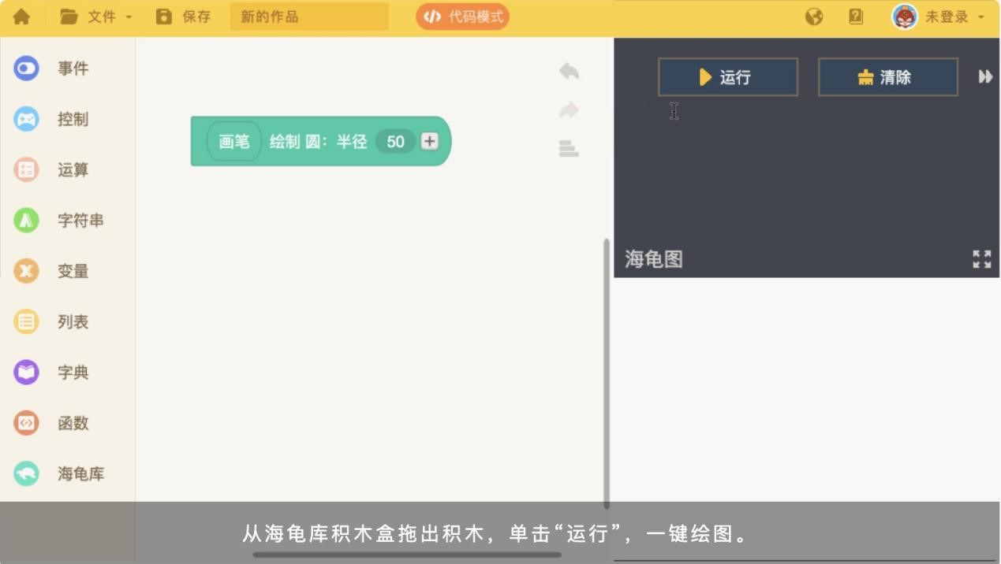The width and height of the screenshot is (1001, 564).
Task: Click the undo arrow icon
Action: coord(568,71)
